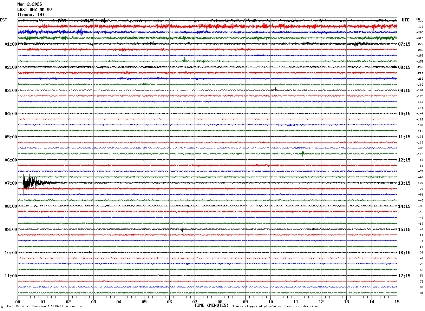Click the 'Each Vertical Division = 1000.00 microvolts' note

(45, 306)
